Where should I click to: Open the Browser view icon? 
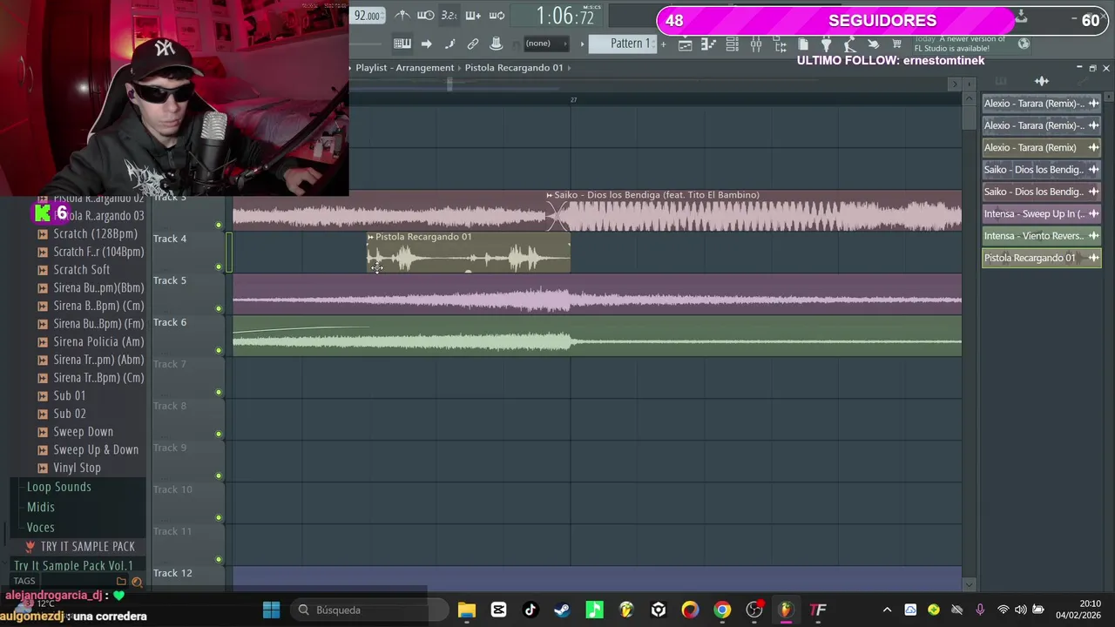779,44
